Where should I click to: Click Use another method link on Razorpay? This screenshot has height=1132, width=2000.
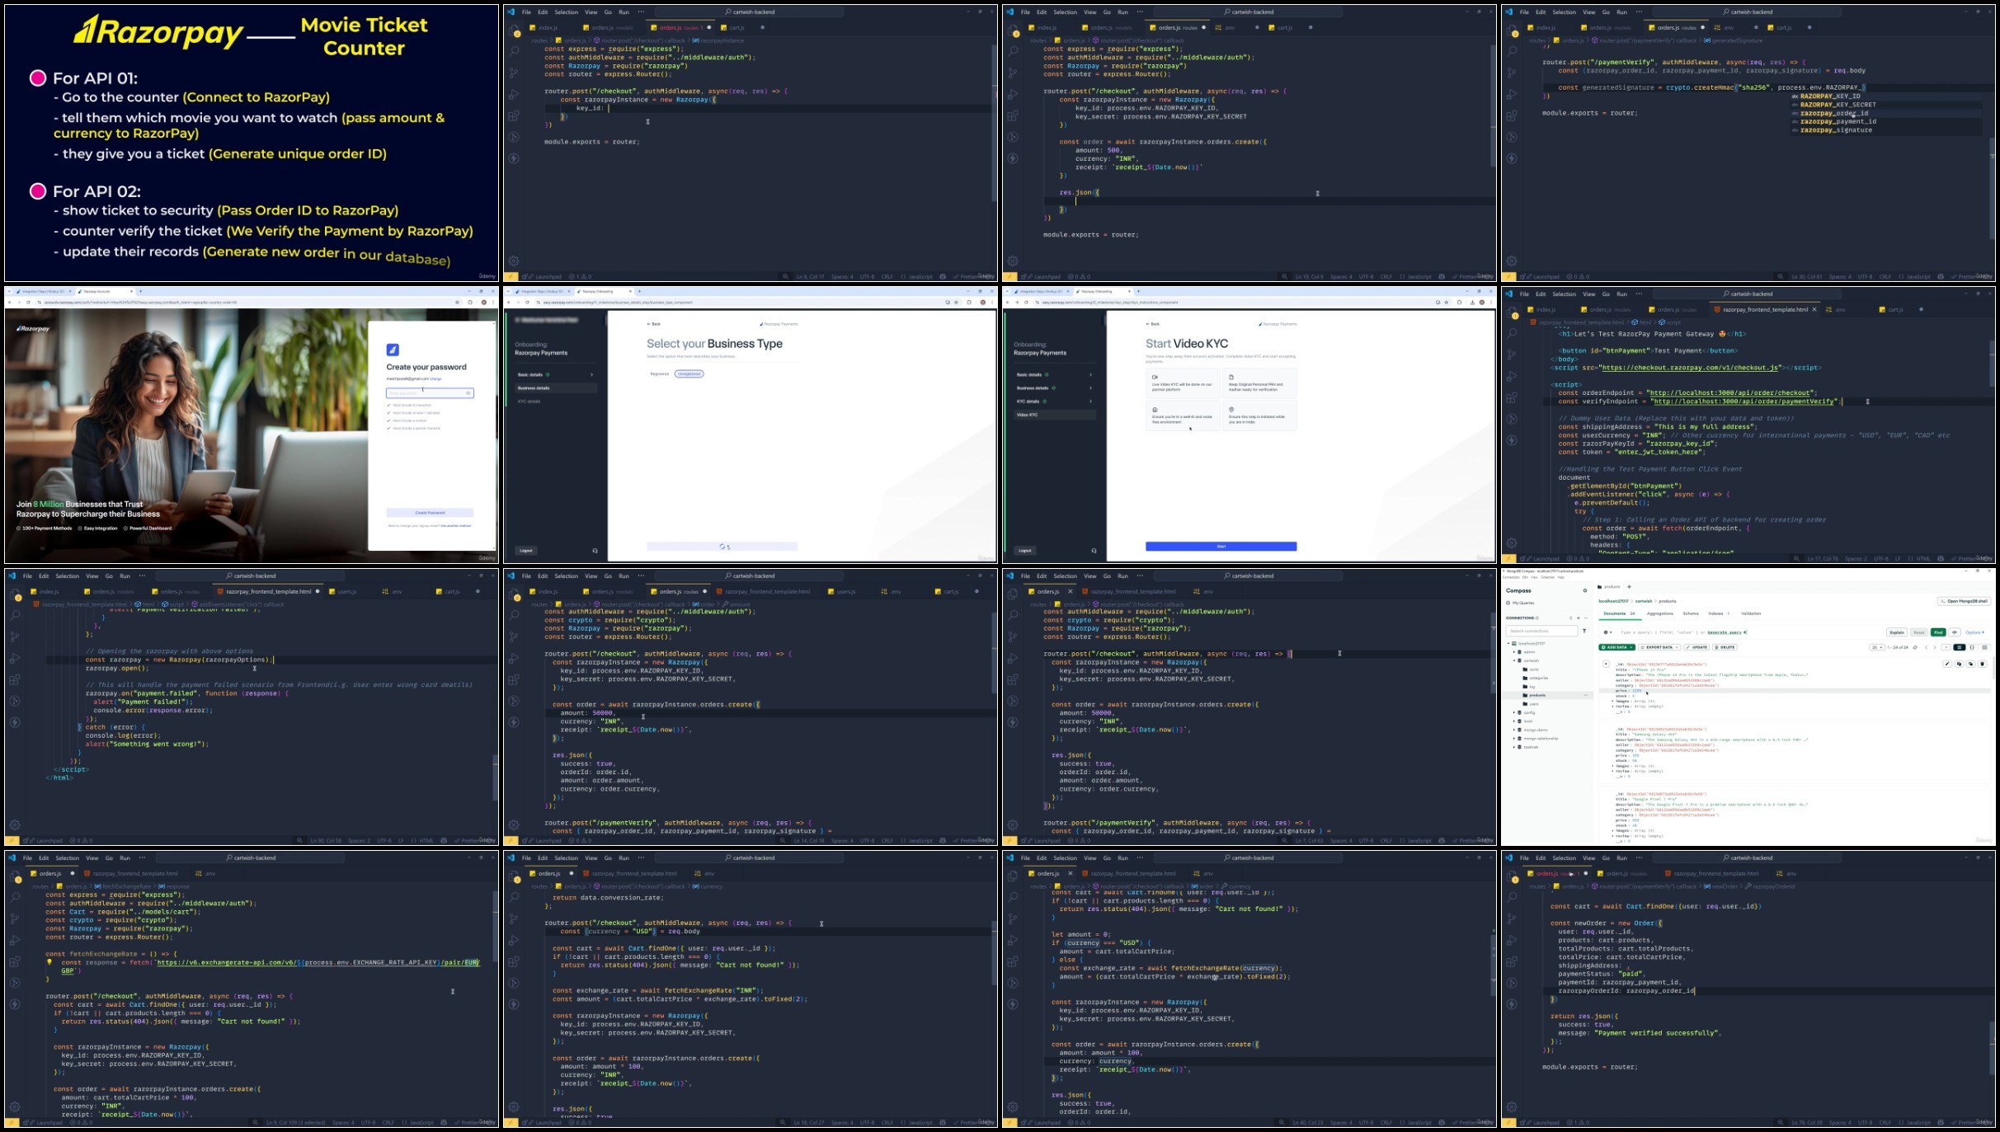click(x=456, y=525)
